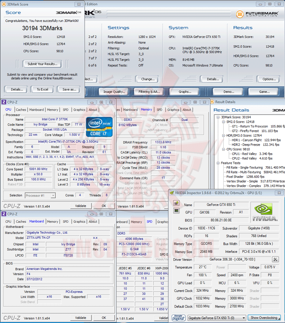Click Validate in the upper-left CPU-Z window
285x323 pixels.
tap(80, 206)
